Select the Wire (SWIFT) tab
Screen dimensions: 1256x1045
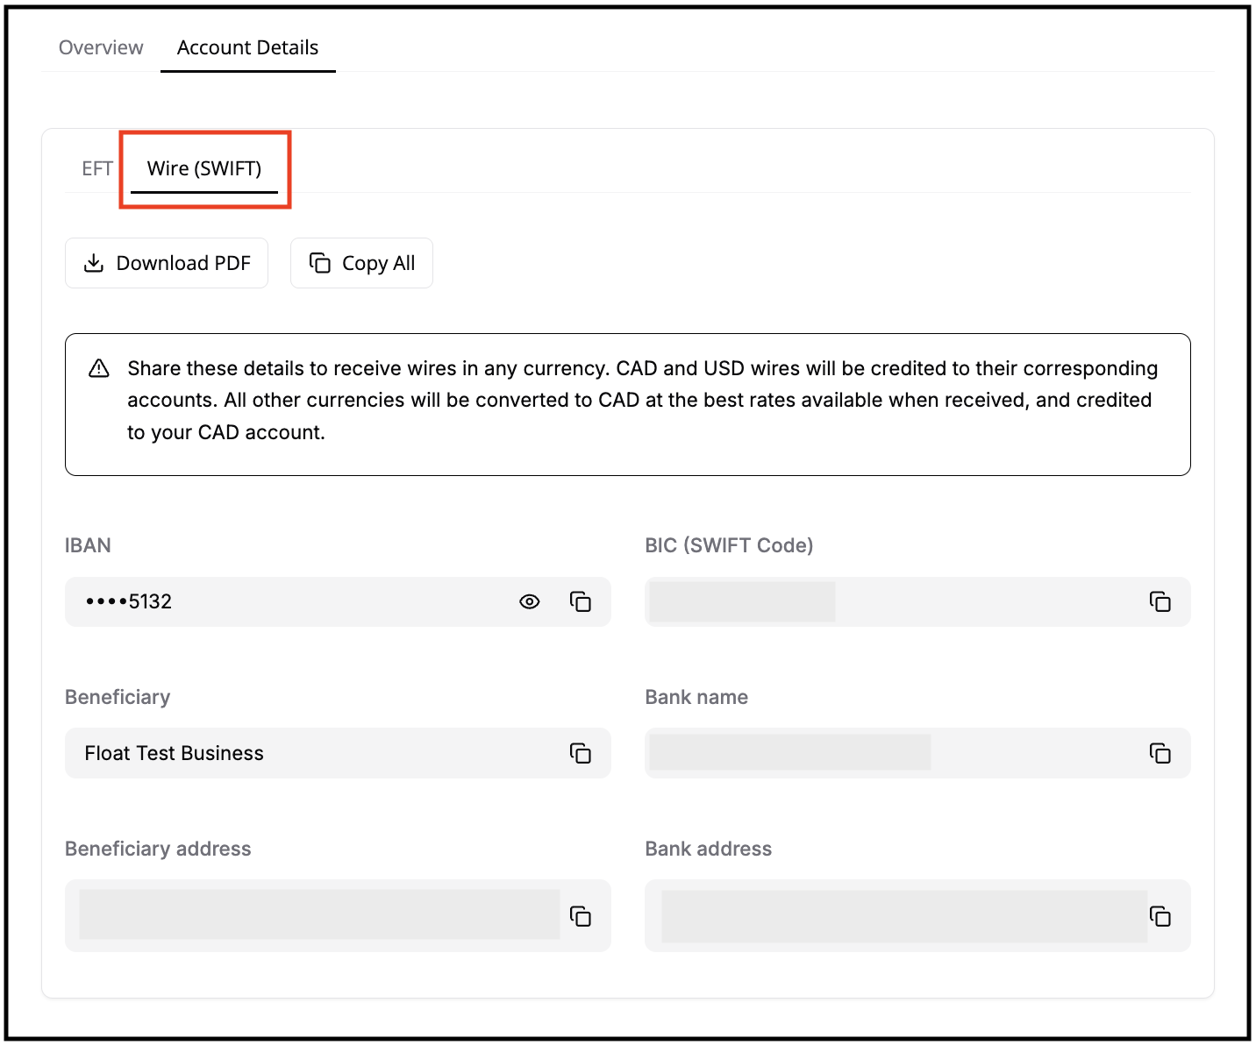pyautogui.click(x=204, y=168)
